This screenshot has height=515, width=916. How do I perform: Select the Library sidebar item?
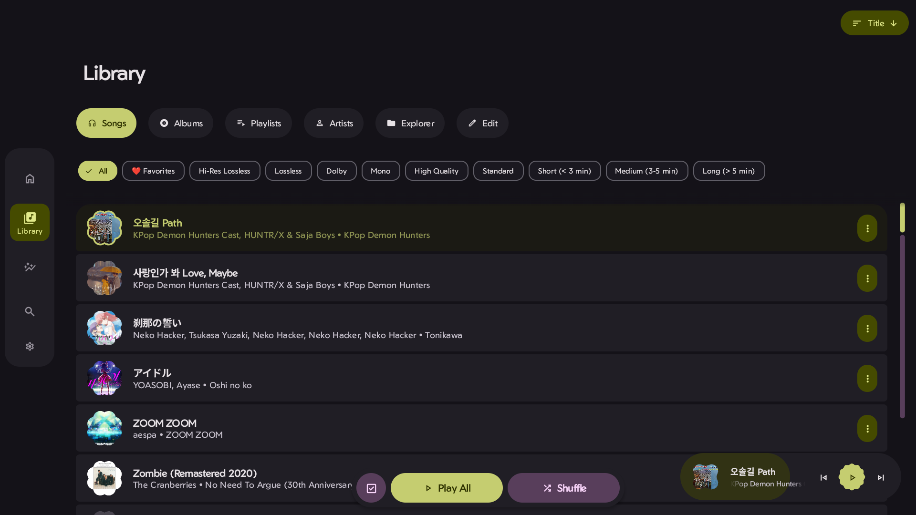30,223
